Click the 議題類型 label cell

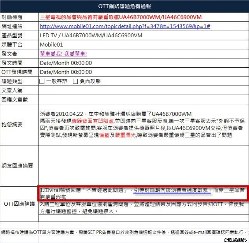click(x=19, y=81)
